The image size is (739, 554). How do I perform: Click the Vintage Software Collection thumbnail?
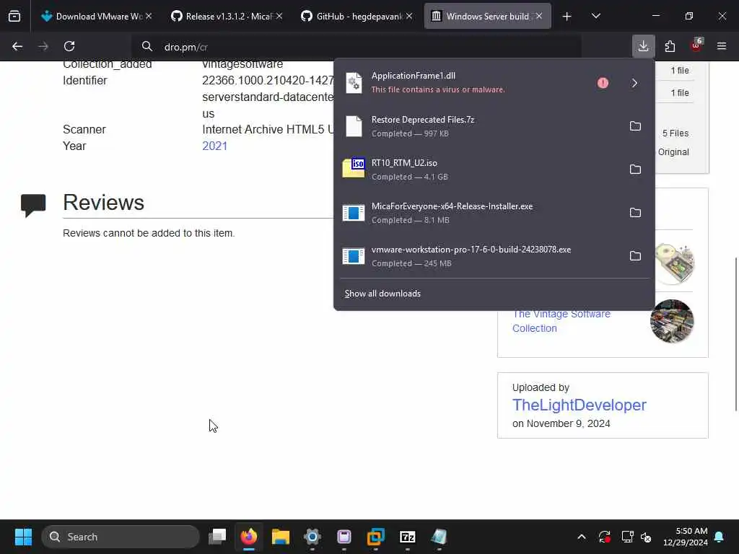tap(672, 321)
